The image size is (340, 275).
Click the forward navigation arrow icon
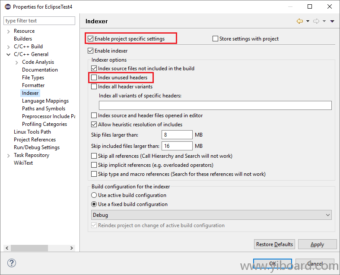pos(316,21)
